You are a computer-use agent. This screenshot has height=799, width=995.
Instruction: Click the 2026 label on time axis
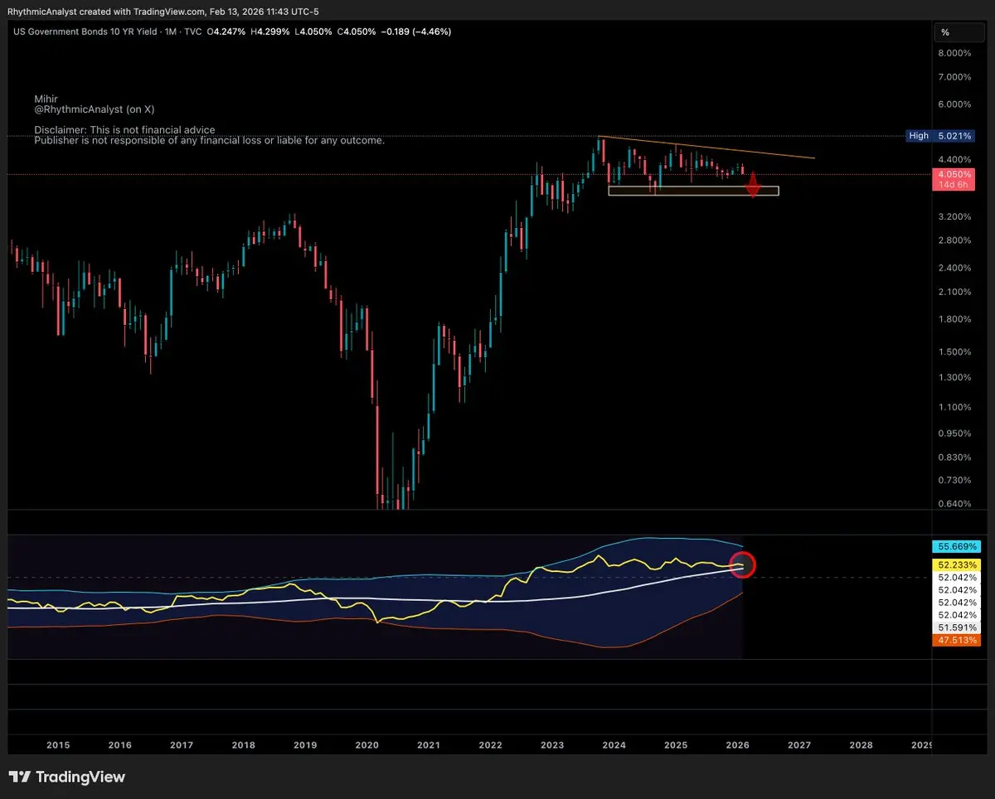pos(737,745)
